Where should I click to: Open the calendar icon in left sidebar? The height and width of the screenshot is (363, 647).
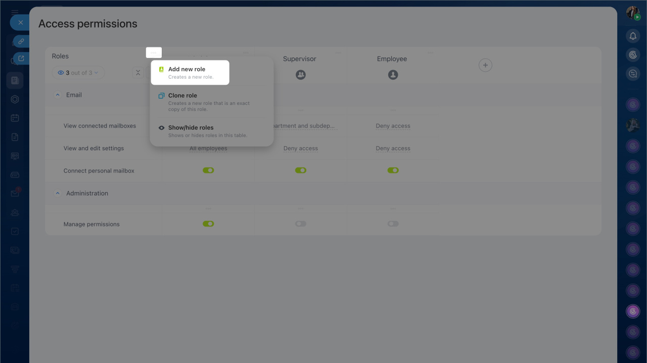[15, 118]
